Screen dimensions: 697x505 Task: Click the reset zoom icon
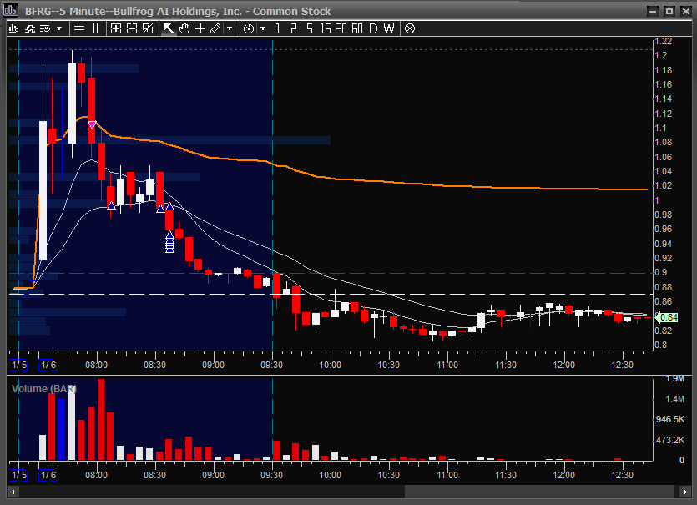pyautogui.click(x=148, y=29)
